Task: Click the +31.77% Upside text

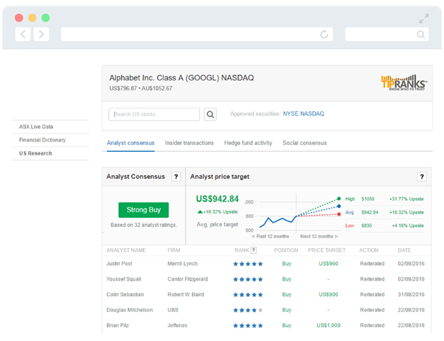Action: tap(406, 199)
